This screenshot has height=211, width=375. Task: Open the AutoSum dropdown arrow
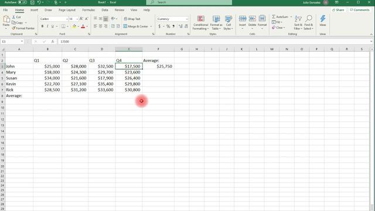coord(291,17)
